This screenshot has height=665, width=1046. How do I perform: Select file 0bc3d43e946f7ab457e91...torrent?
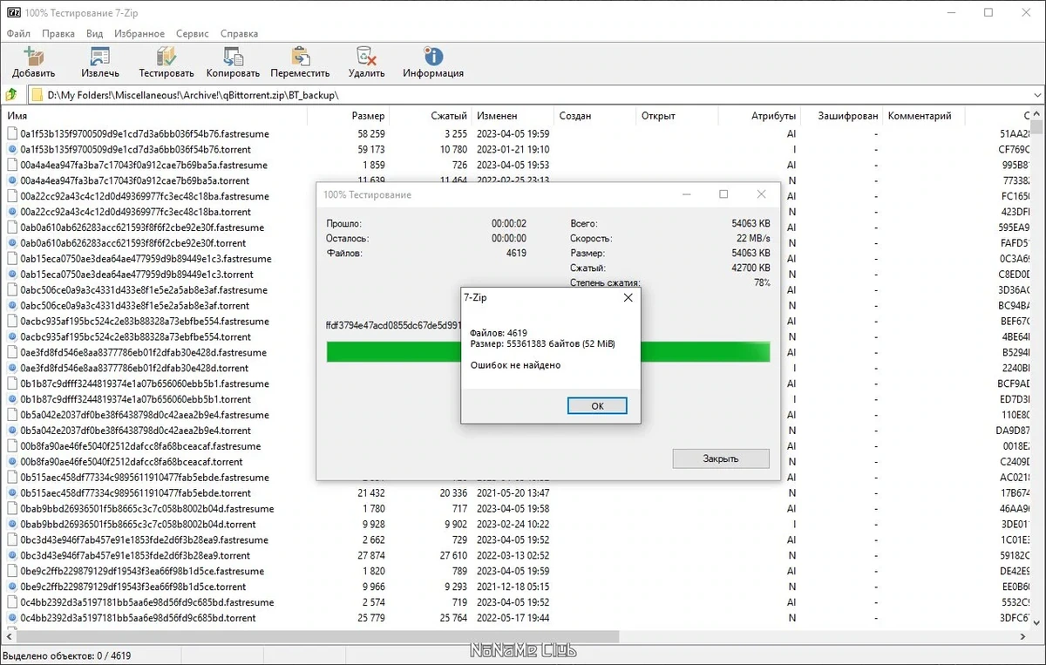(135, 556)
